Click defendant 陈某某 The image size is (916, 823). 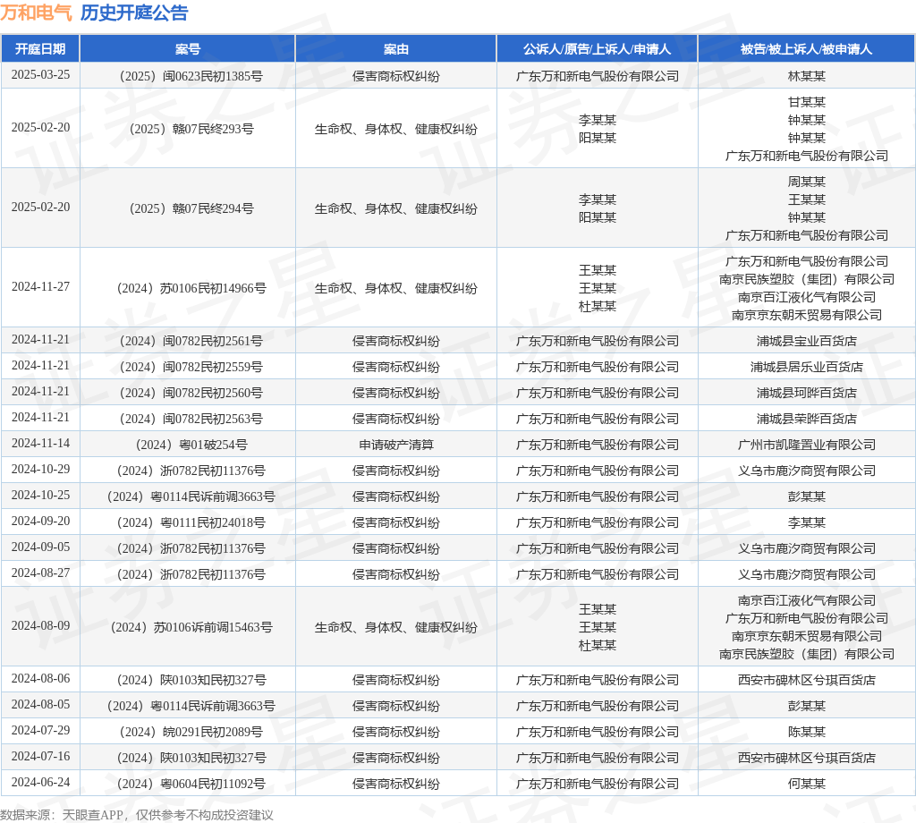807,732
